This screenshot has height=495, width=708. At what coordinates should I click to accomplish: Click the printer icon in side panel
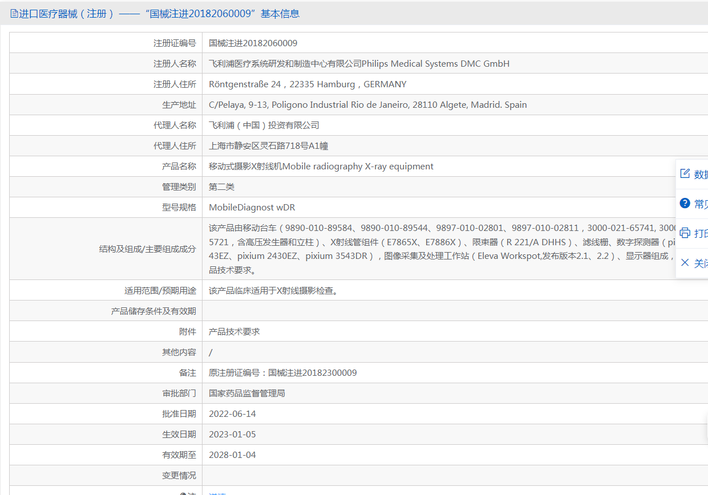685,233
